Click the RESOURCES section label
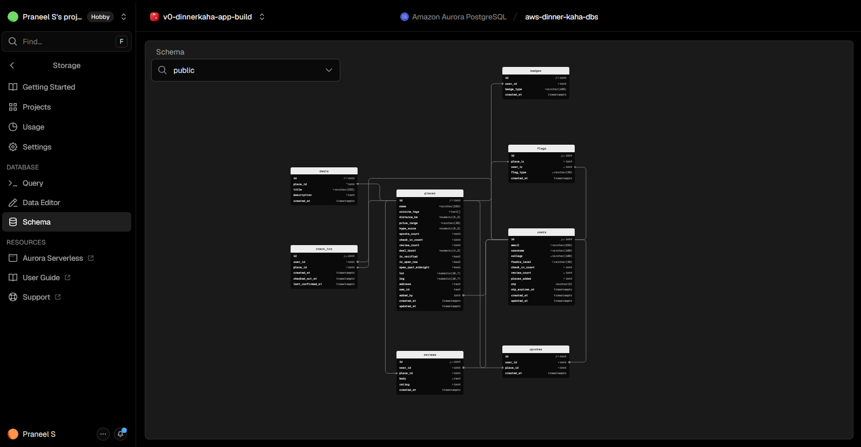 [26, 242]
